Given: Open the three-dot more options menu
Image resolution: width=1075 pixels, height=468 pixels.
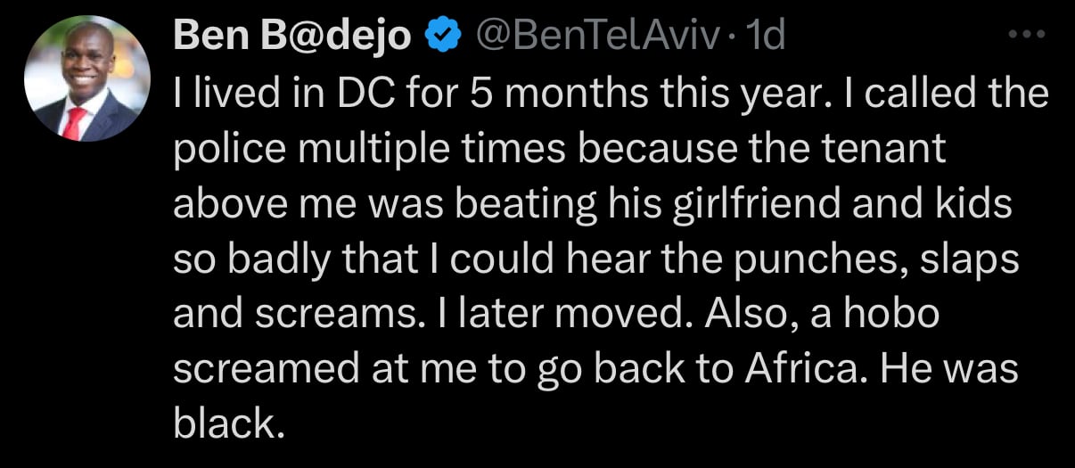Looking at the screenshot, I should point(1031,34).
